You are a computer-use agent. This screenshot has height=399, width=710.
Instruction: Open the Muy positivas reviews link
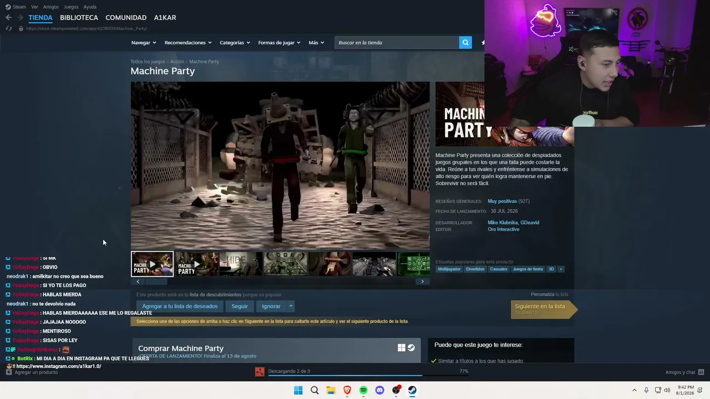pyautogui.click(x=502, y=201)
